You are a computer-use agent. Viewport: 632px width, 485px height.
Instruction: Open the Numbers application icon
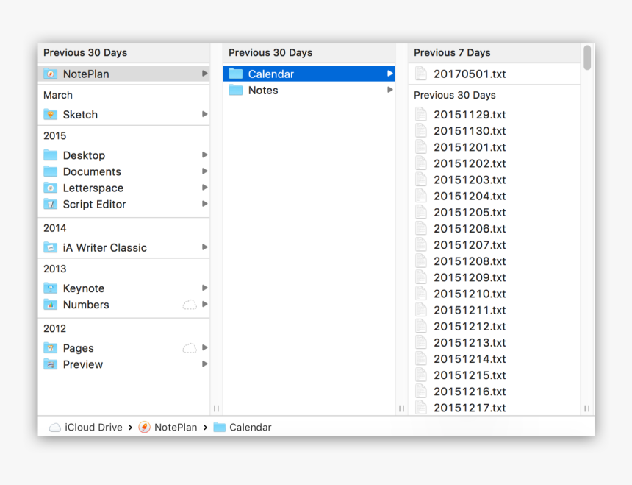pyautogui.click(x=51, y=304)
